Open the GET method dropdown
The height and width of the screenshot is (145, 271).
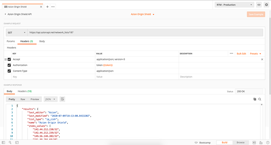tap(17, 32)
